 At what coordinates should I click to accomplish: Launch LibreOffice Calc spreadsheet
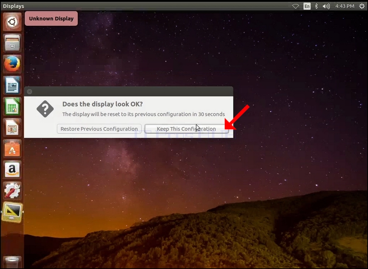click(12, 107)
